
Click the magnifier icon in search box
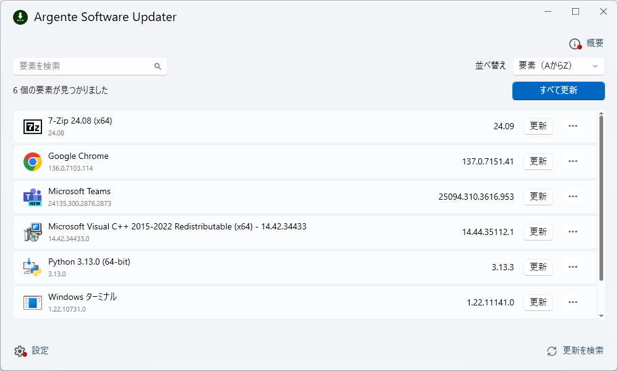tap(158, 66)
